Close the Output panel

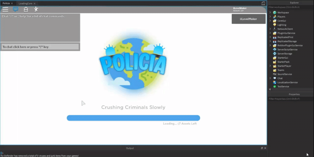[265, 148]
